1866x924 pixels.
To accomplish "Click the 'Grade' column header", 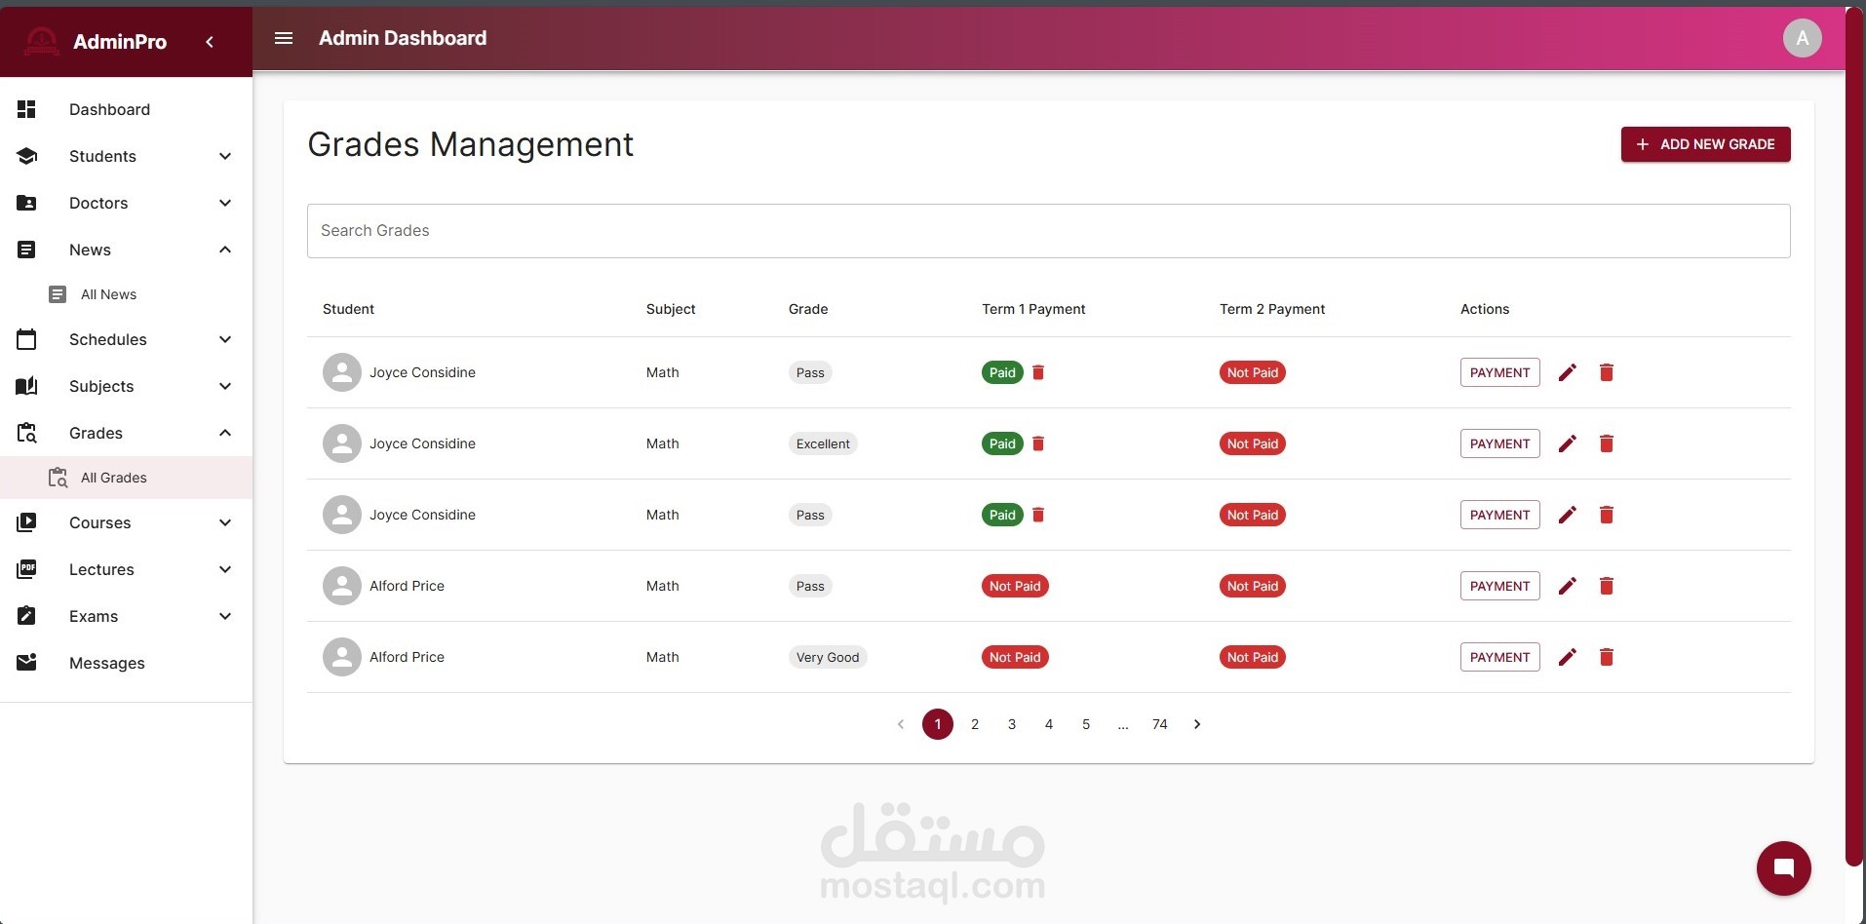I will [x=808, y=309].
